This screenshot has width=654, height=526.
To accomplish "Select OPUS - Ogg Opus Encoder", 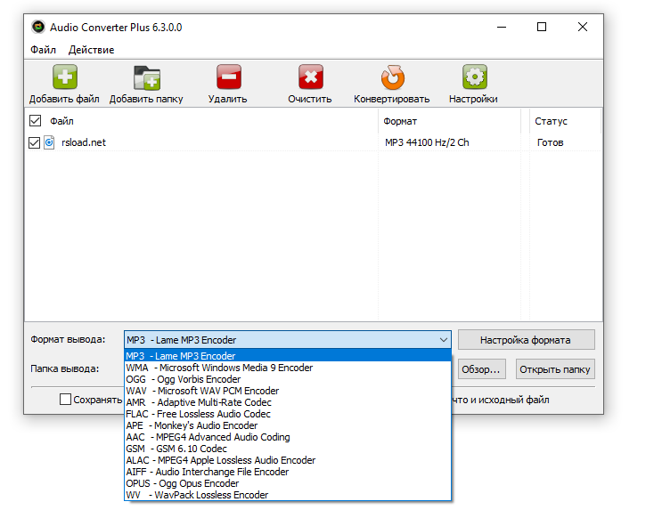I will [288, 483].
